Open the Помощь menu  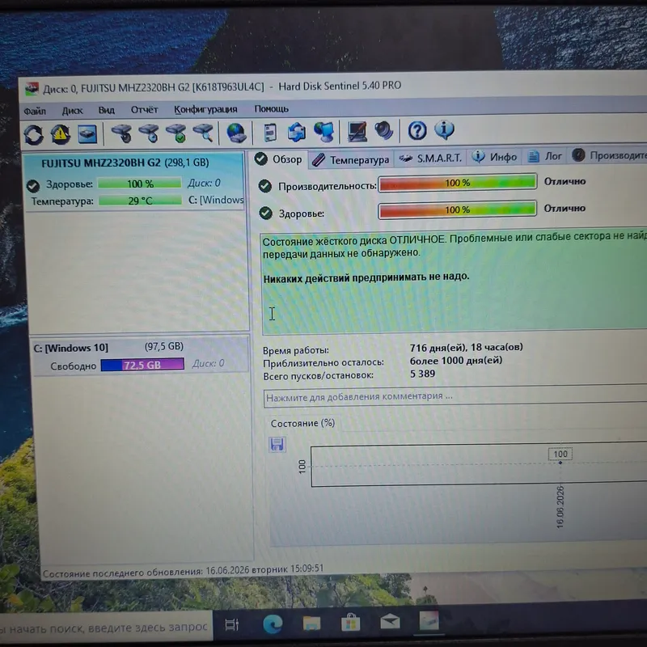click(271, 109)
